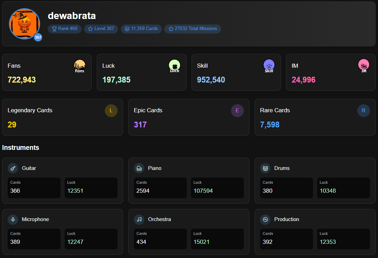The height and width of the screenshot is (258, 378).
Task: Open the 11,359 Cards badge
Action: point(141,29)
